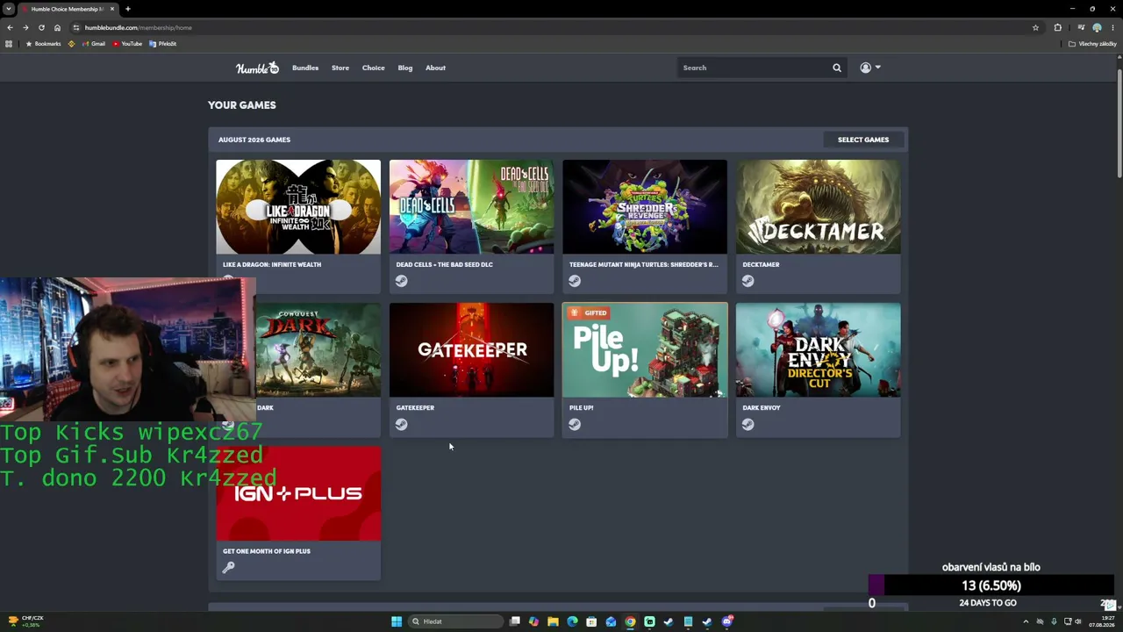Open the YouTube bookmark
Viewport: 1123px width, 632px height.
click(127, 44)
